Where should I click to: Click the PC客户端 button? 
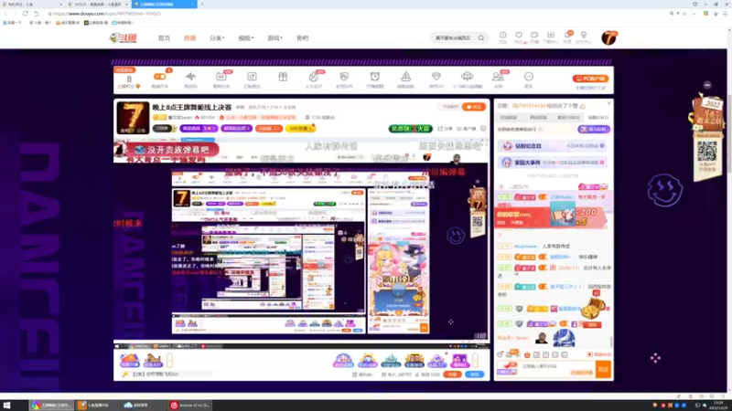[590, 79]
